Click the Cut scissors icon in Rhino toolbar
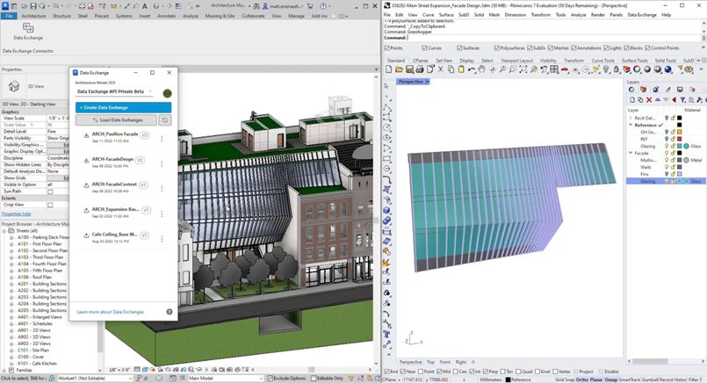Image resolution: width=707 pixels, height=383 pixels. pyautogui.click(x=441, y=69)
